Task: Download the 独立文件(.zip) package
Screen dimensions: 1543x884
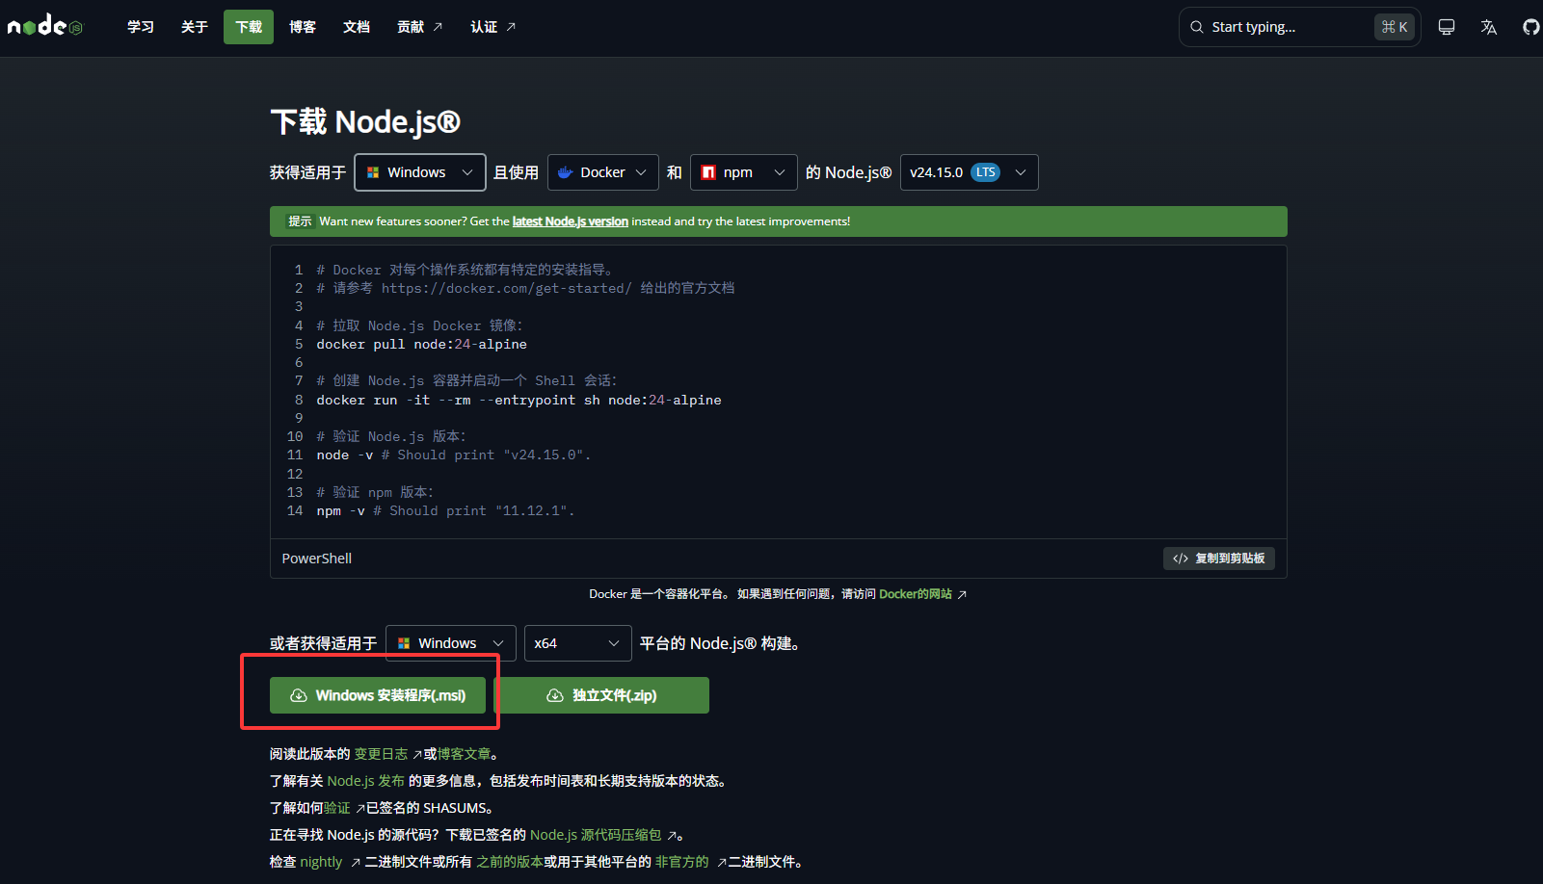Action: click(601, 695)
